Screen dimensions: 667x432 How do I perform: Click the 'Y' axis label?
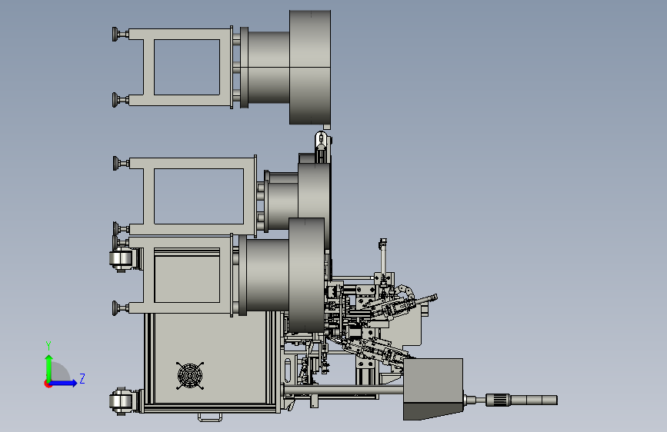pyautogui.click(x=48, y=345)
